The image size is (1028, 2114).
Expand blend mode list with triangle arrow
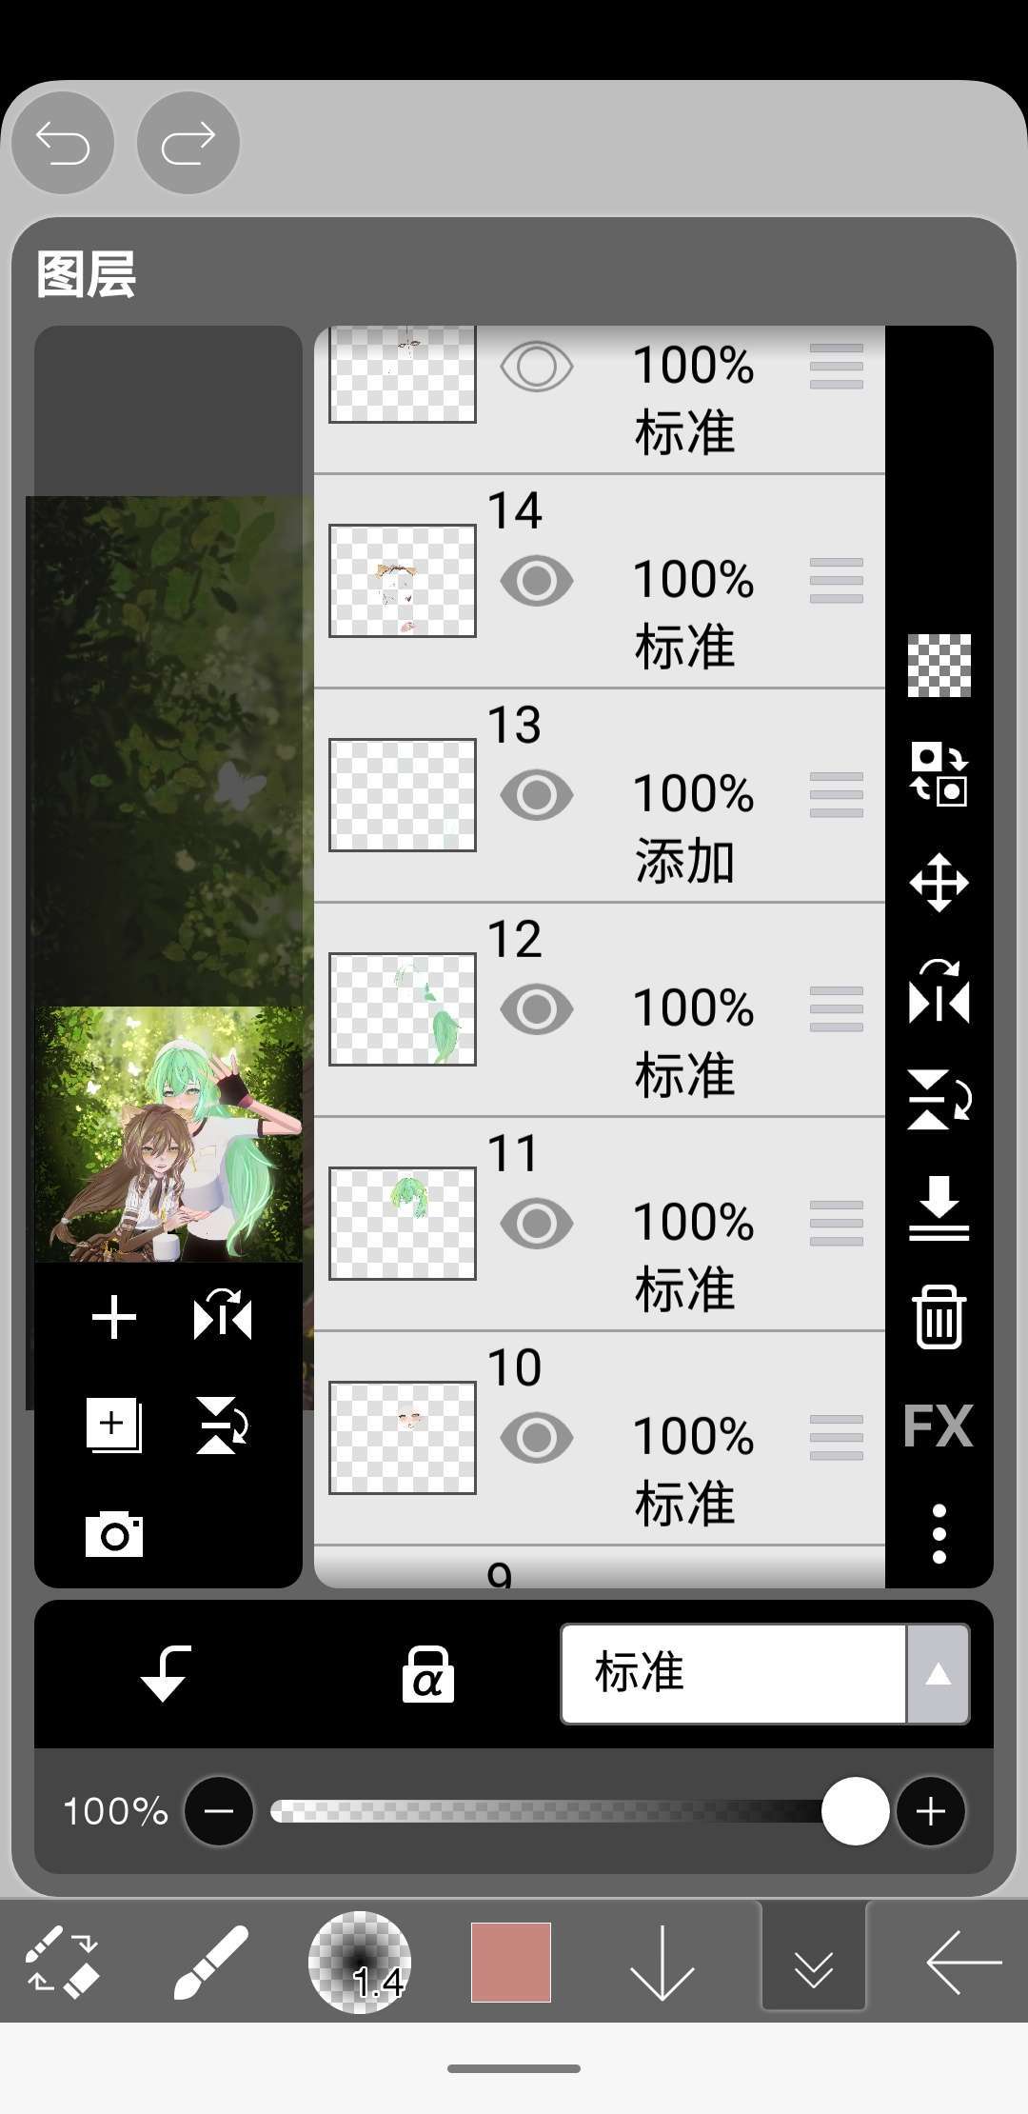(x=938, y=1674)
